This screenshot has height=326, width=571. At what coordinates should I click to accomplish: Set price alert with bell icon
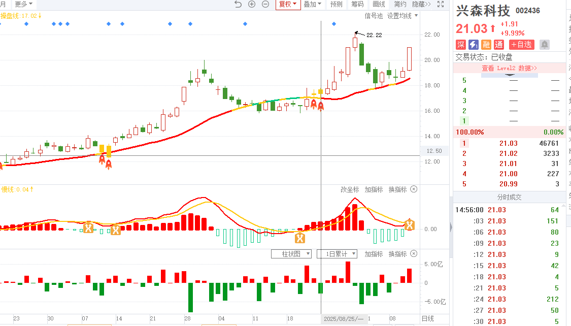pos(545,45)
